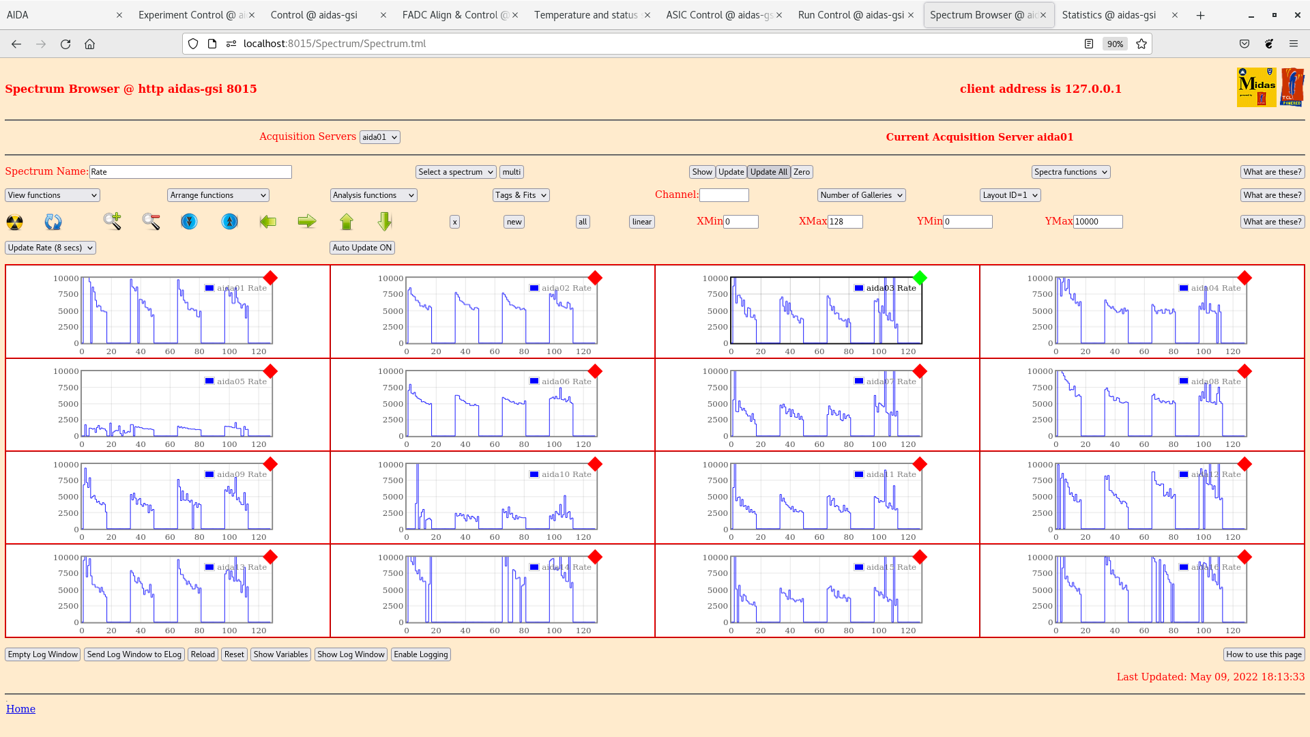1310x737 pixels.
Task: Open the browser hamburger menu
Action: click(x=1294, y=44)
